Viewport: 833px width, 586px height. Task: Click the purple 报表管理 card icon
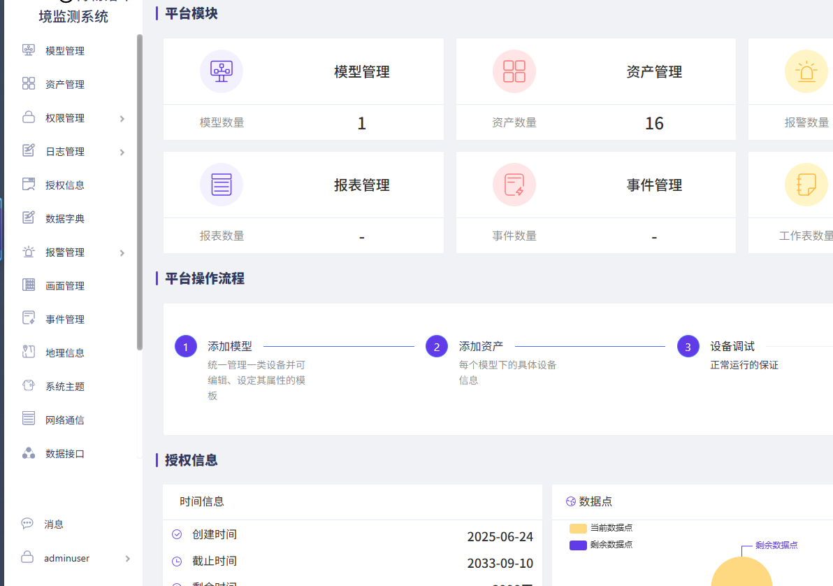[x=222, y=185]
